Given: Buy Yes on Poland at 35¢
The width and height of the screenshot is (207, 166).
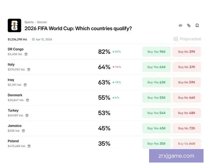Looking at the screenshot, I should [x=156, y=144].
